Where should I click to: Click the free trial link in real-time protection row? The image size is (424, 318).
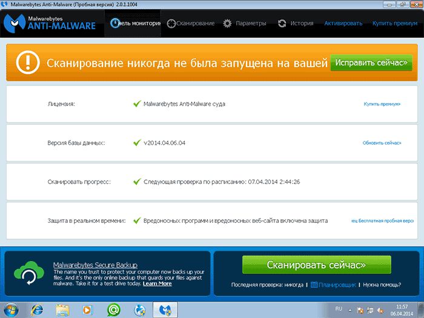pyautogui.click(x=382, y=221)
